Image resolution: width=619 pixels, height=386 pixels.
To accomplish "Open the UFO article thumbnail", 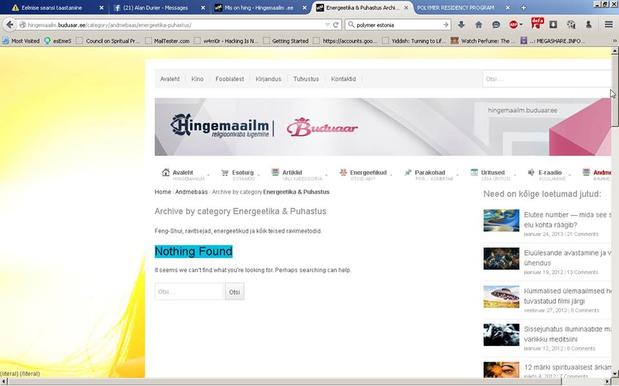I will [x=502, y=297].
